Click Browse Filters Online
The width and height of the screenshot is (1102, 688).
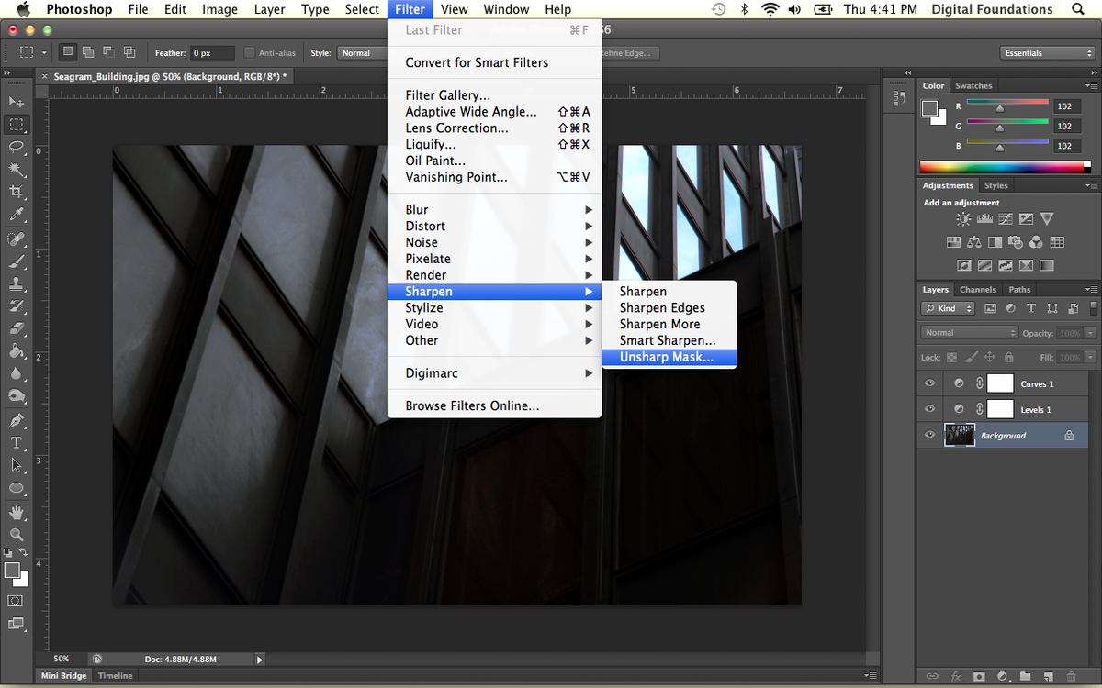coord(472,405)
